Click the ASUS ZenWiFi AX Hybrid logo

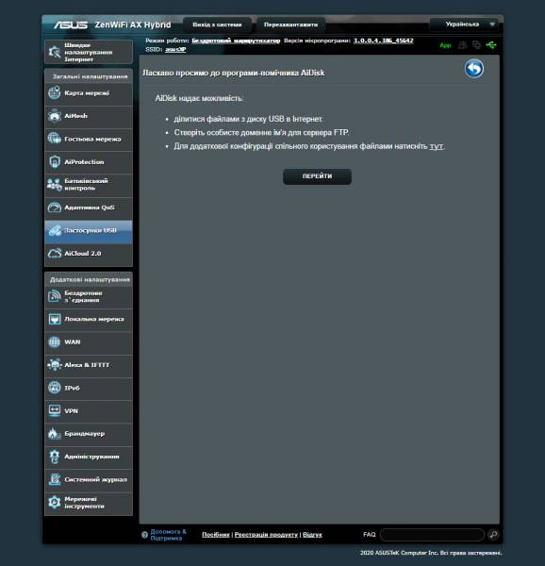click(112, 25)
